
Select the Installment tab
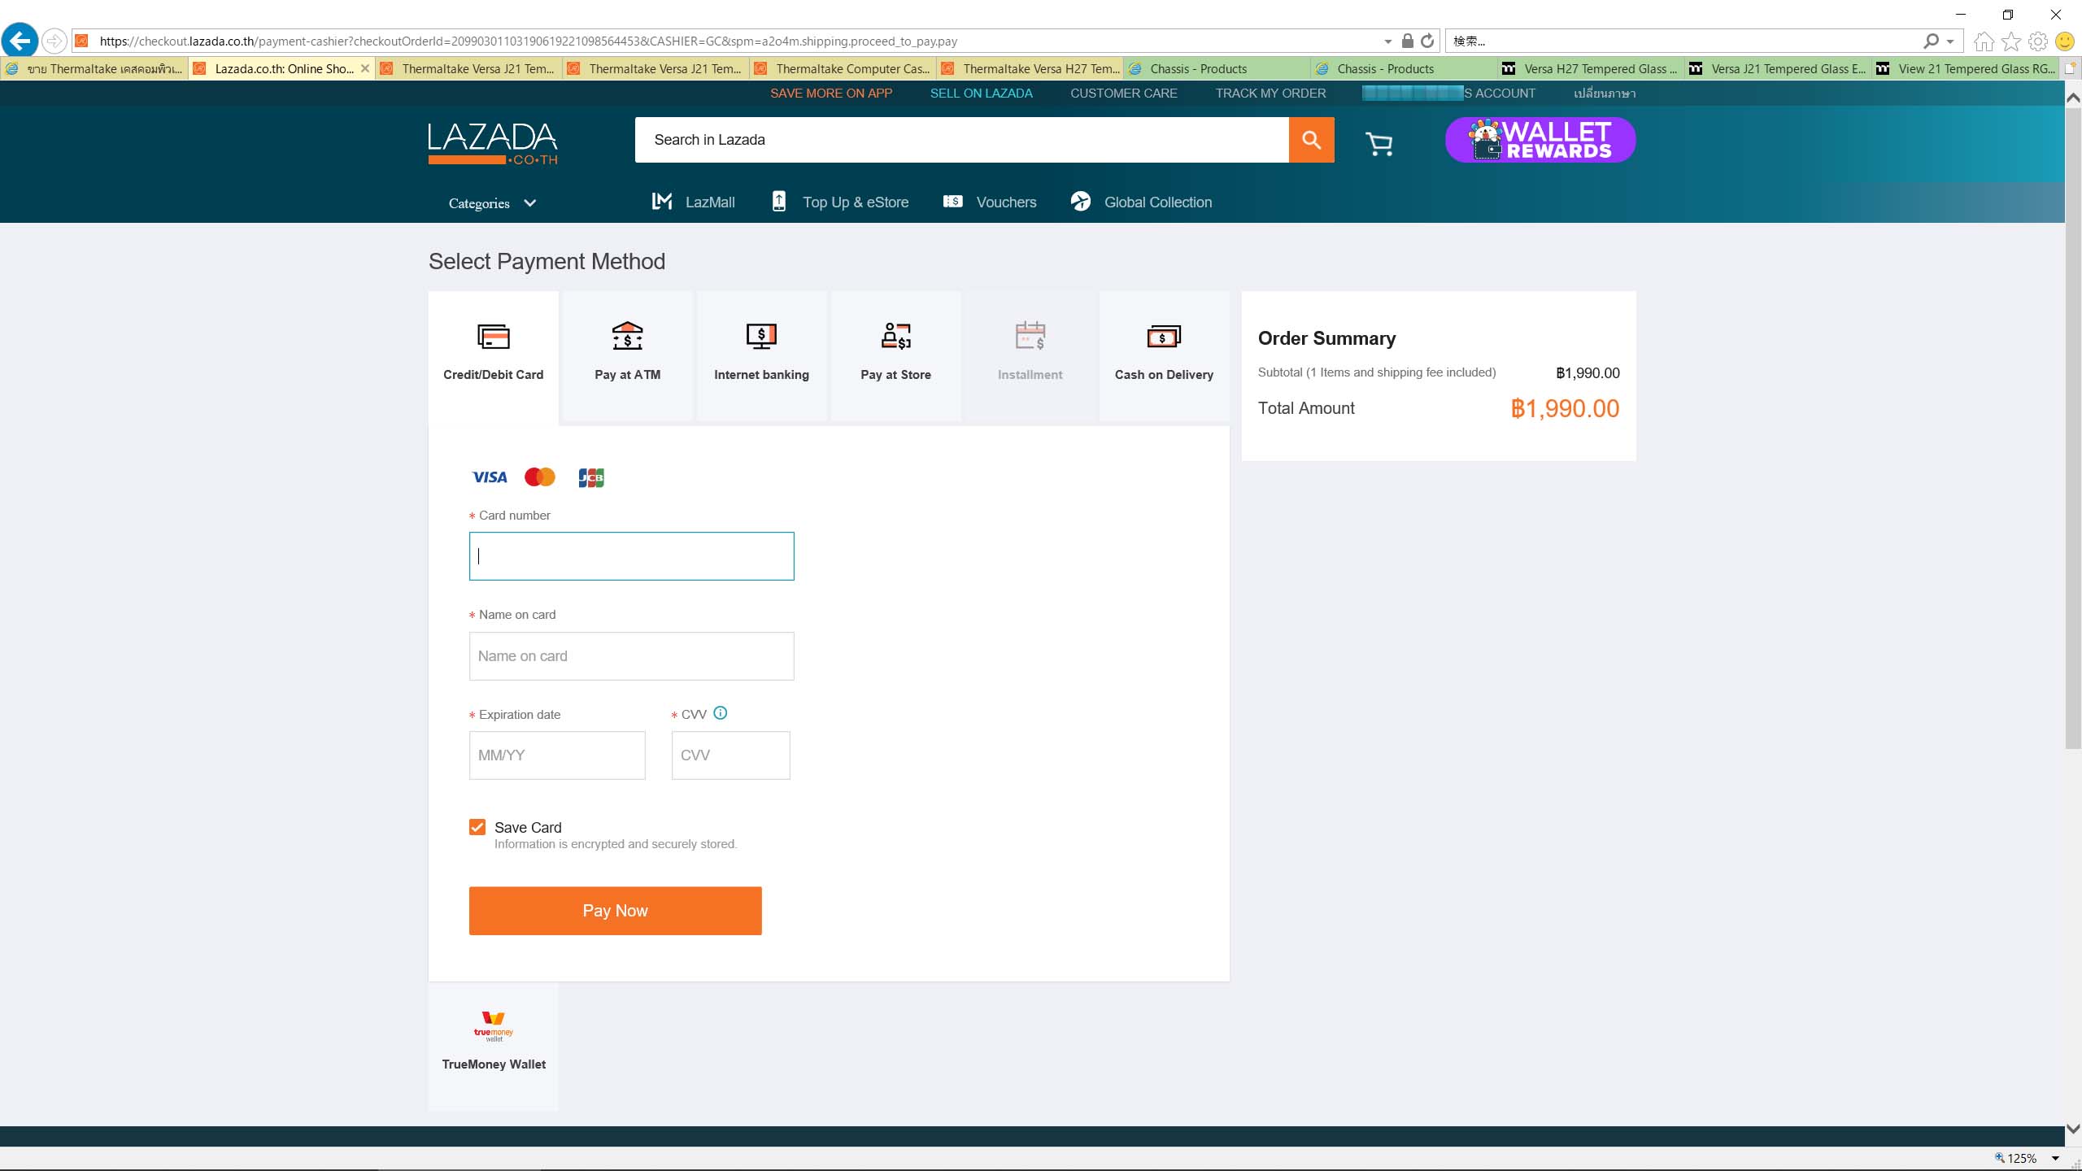pos(1030,356)
